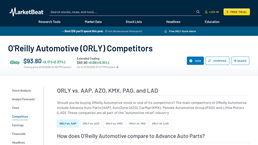The image size is (258, 145).
Task: Click the O'Reilly Automotive (ORLY) Competitors heading
Action: point(80,49)
